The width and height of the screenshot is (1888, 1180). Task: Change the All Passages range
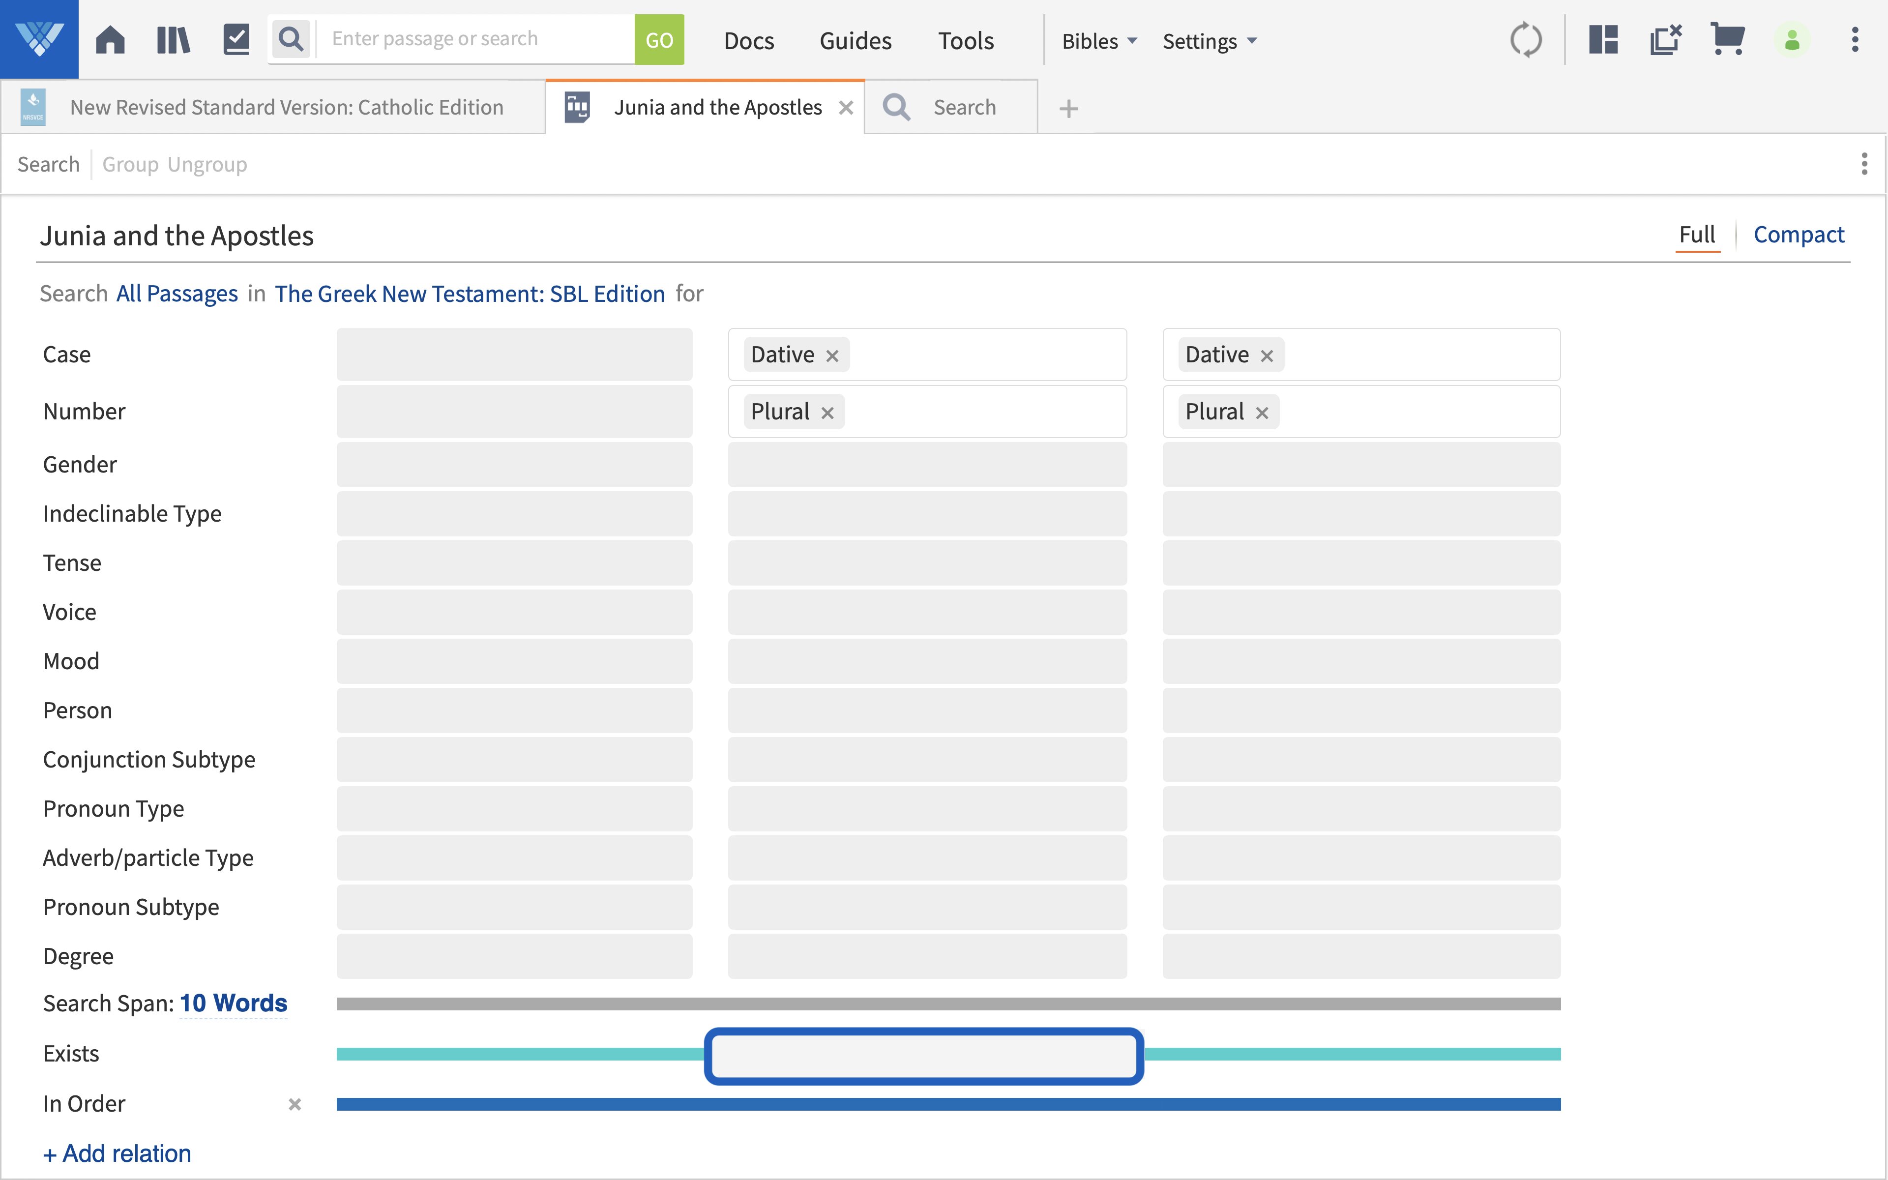pos(177,294)
